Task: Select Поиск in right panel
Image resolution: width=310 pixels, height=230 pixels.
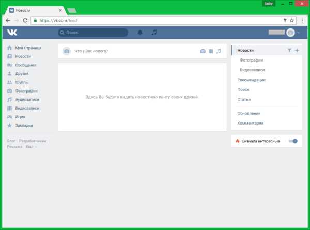Action: point(243,89)
